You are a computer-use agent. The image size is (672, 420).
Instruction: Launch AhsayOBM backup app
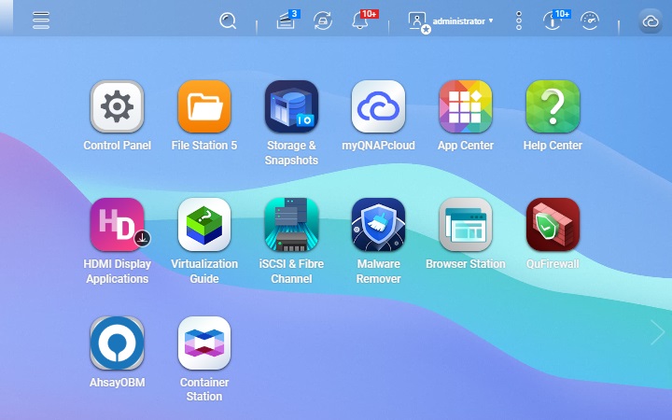(117, 343)
